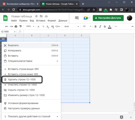Toggle italic formatting
This screenshot has height=120, width=135.
pos(100,26)
